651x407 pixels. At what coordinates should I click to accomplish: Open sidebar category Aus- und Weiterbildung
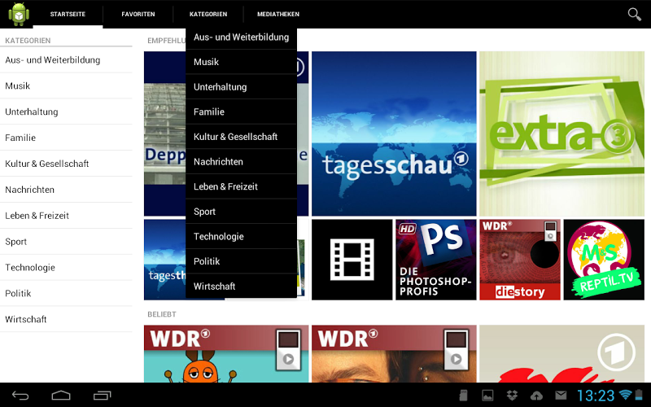pyautogui.click(x=66, y=59)
